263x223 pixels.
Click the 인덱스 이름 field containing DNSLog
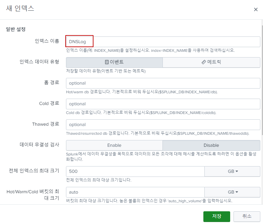point(163,42)
